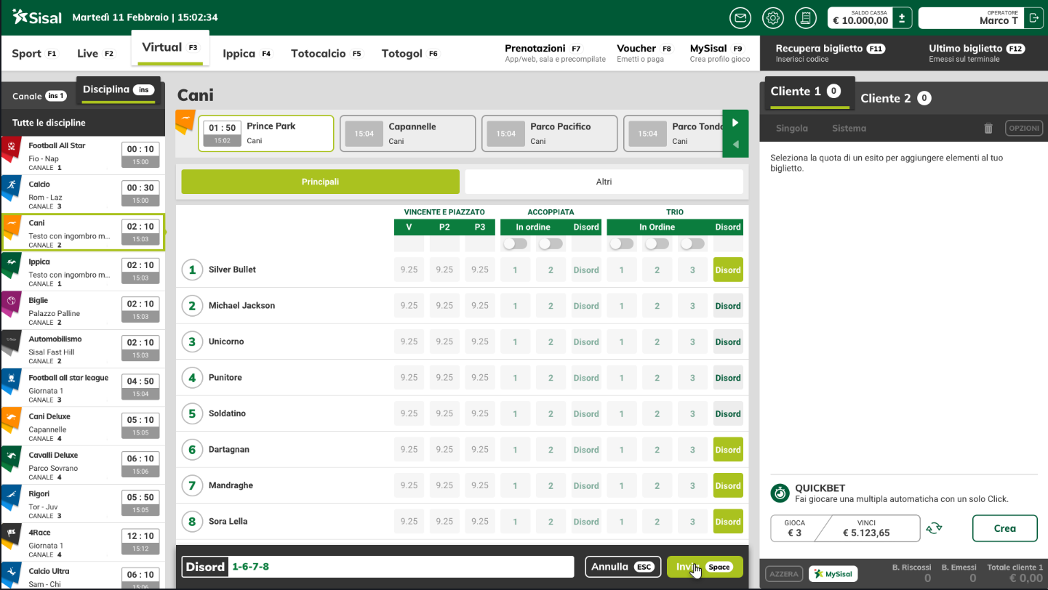Click the plus/minus saldo cassa button
This screenshot has height=590, width=1048.
click(902, 18)
